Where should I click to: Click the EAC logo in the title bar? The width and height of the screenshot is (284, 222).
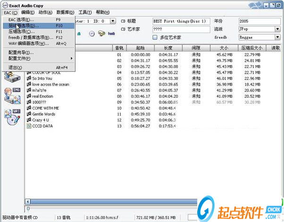[6, 6]
